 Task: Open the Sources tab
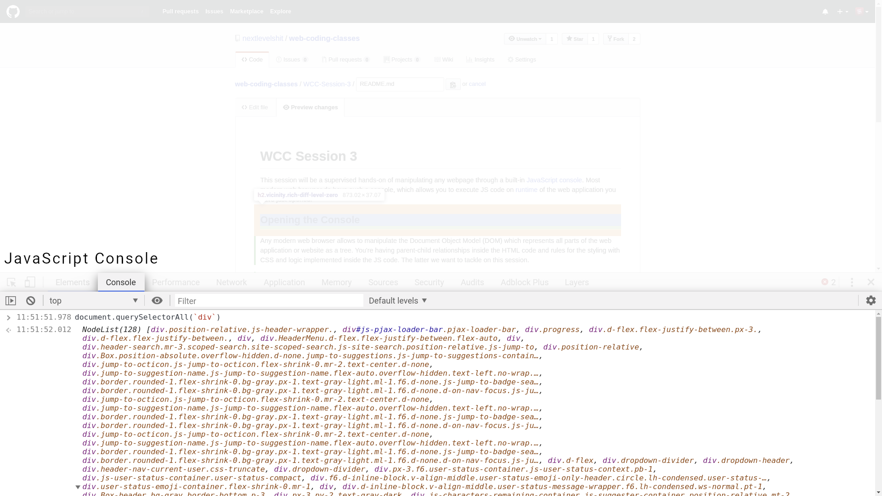383,282
